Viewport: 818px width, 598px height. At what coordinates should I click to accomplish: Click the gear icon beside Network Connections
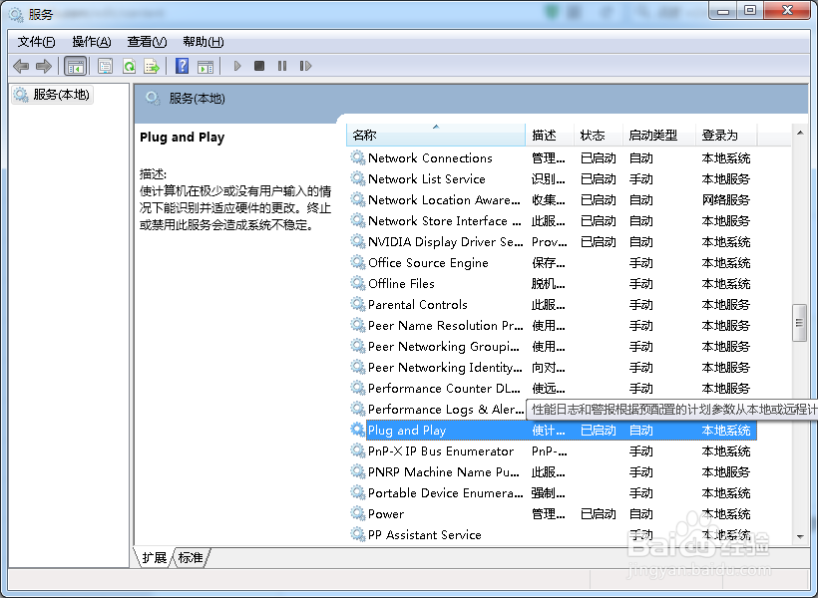357,157
